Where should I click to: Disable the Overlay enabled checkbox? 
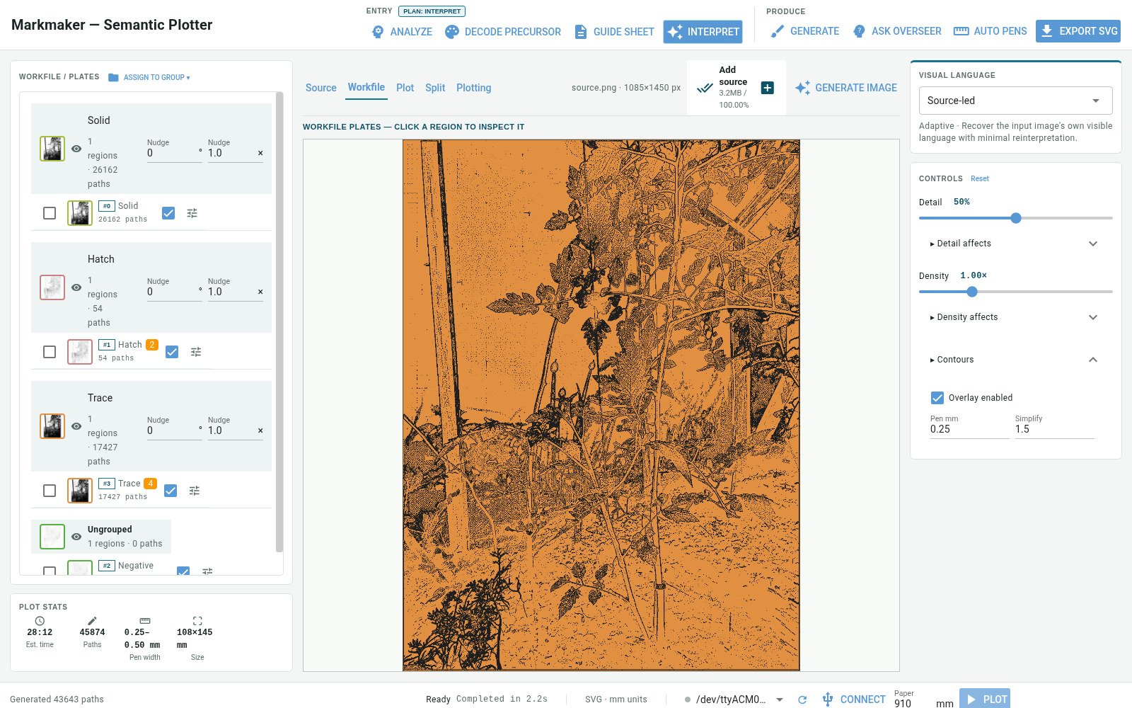tap(937, 398)
